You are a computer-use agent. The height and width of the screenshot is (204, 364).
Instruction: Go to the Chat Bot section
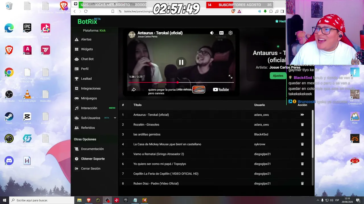tap(87, 59)
